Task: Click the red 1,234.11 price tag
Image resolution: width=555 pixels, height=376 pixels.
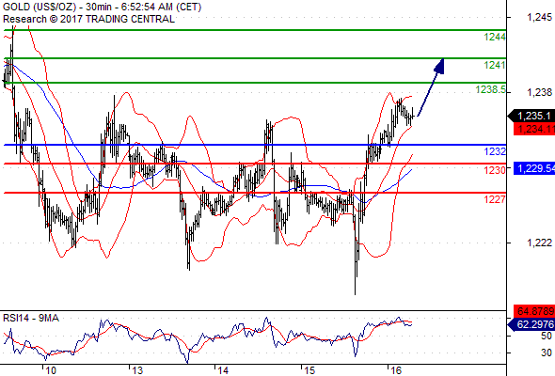Action: pos(534,129)
